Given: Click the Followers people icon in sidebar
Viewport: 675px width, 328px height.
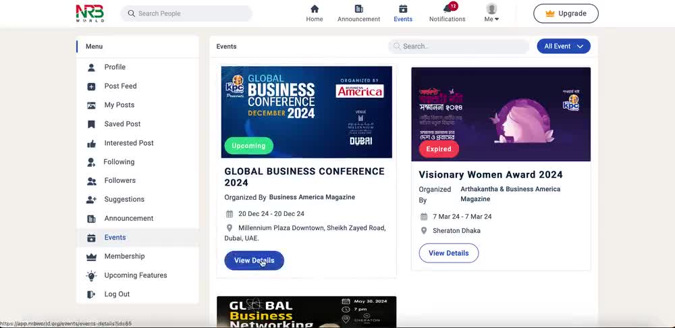Looking at the screenshot, I should [91, 181].
